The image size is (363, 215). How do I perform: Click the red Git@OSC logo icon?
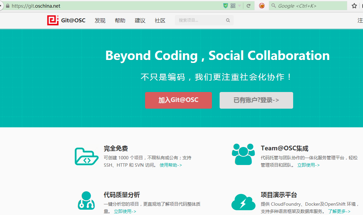[53, 20]
